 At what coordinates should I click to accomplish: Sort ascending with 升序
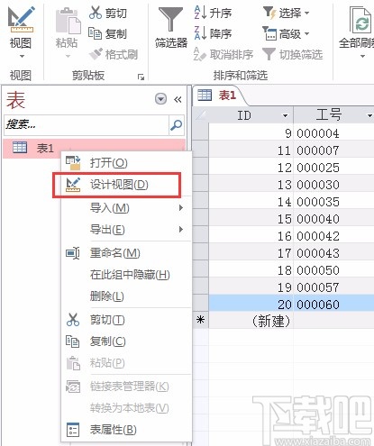tap(214, 13)
